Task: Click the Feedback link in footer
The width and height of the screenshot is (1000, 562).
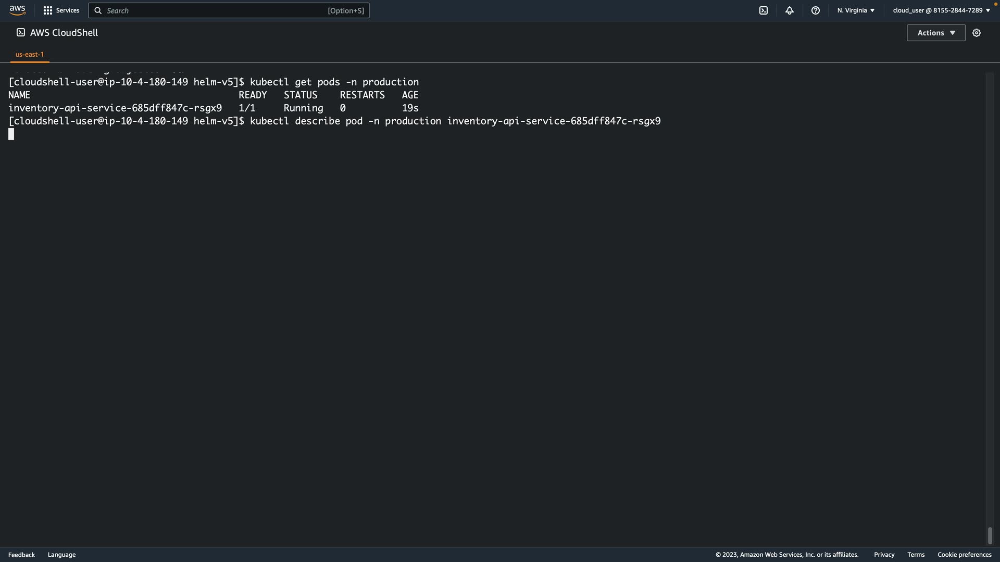Action: click(x=21, y=555)
